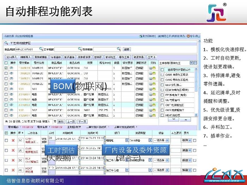
Task: Delete the HEAT process row with red X
Action: (x=13, y=170)
